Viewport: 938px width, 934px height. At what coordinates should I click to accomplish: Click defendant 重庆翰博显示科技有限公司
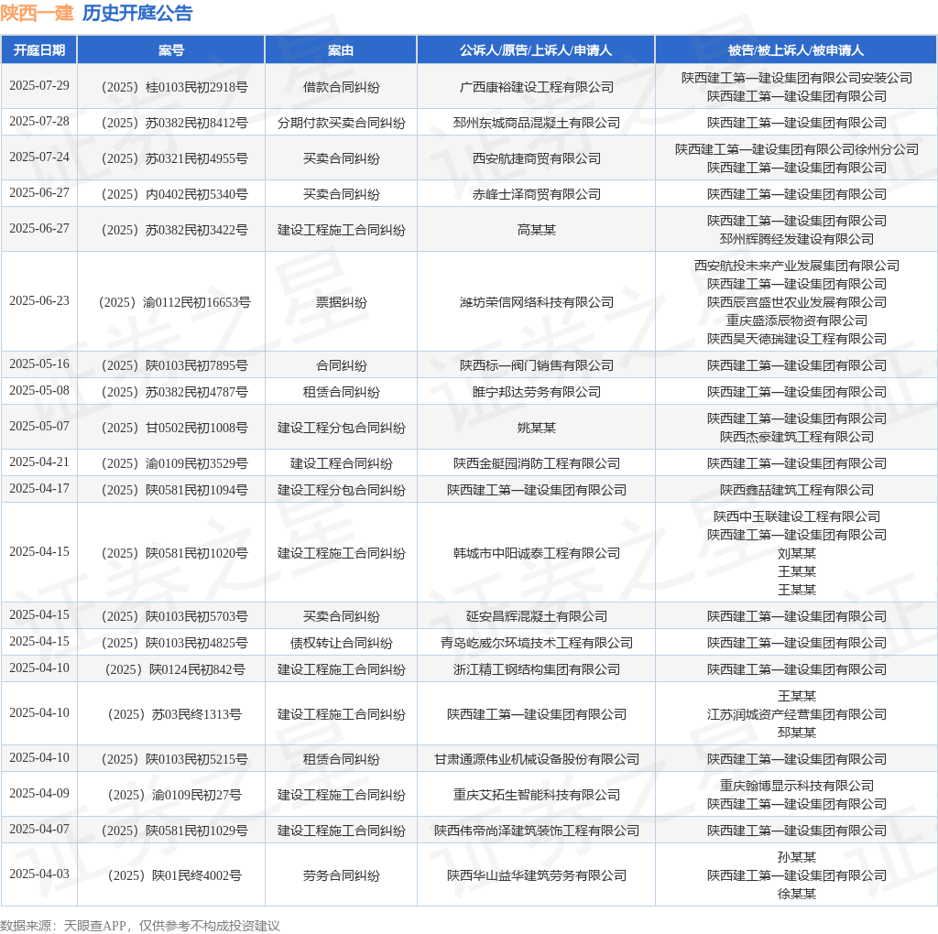coord(796,786)
